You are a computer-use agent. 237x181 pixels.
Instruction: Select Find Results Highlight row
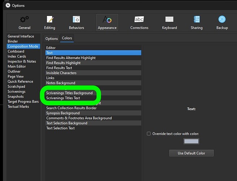(x=93, y=63)
